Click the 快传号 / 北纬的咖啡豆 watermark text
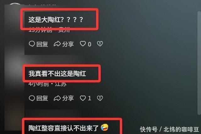The width and height of the screenshot is (201, 134). click(x=170, y=129)
